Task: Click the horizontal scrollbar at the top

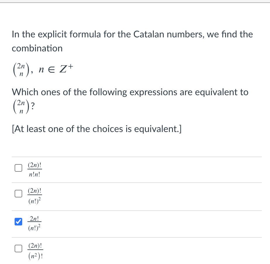Action: point(134,2)
